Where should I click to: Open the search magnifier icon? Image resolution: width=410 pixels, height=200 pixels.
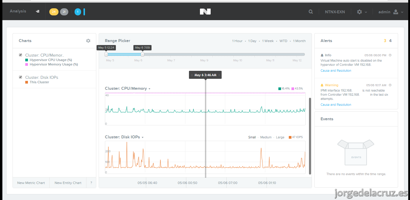tap(311, 12)
